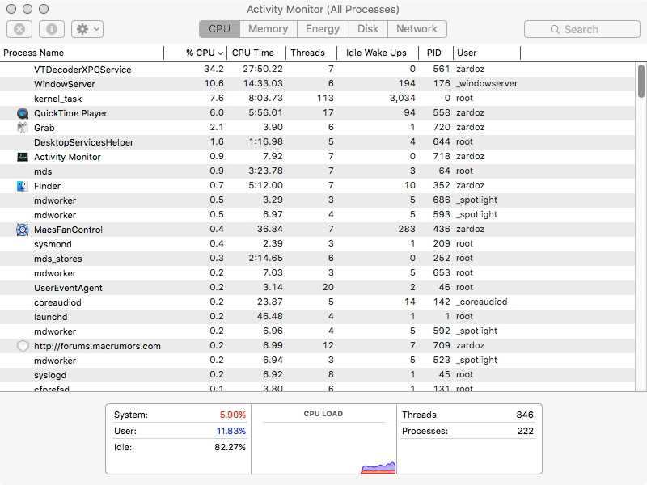Select the DesktopServicesHelper process
Screen dimensions: 647x485
(317, 142)
